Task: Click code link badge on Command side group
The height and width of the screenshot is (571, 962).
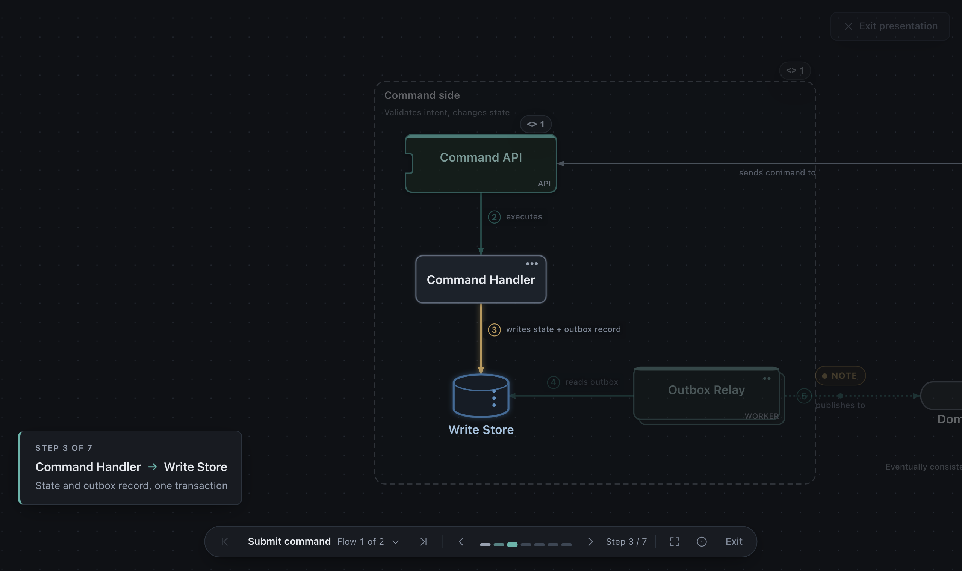Action: coord(795,70)
